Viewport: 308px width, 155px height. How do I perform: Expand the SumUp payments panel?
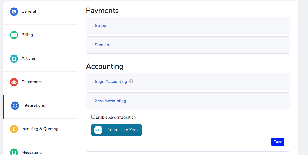click(x=188, y=45)
